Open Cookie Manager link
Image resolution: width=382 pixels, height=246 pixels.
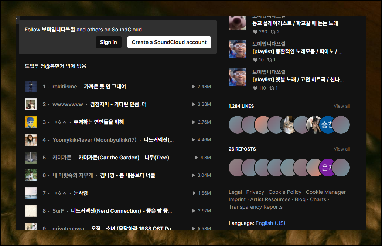(x=326, y=192)
